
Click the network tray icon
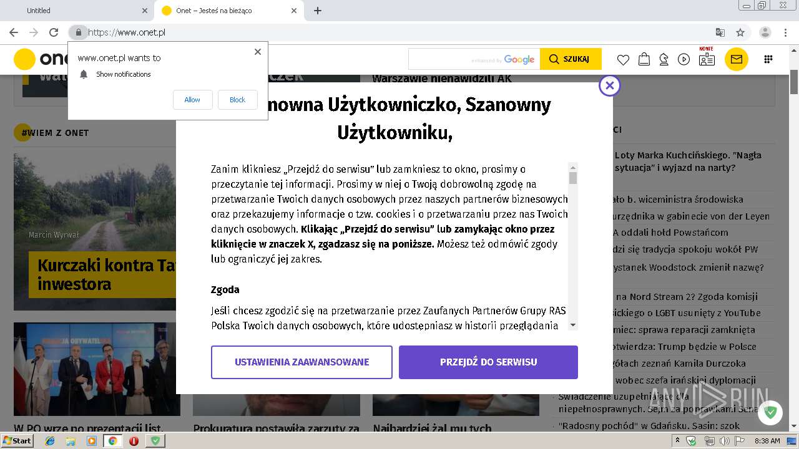708,441
